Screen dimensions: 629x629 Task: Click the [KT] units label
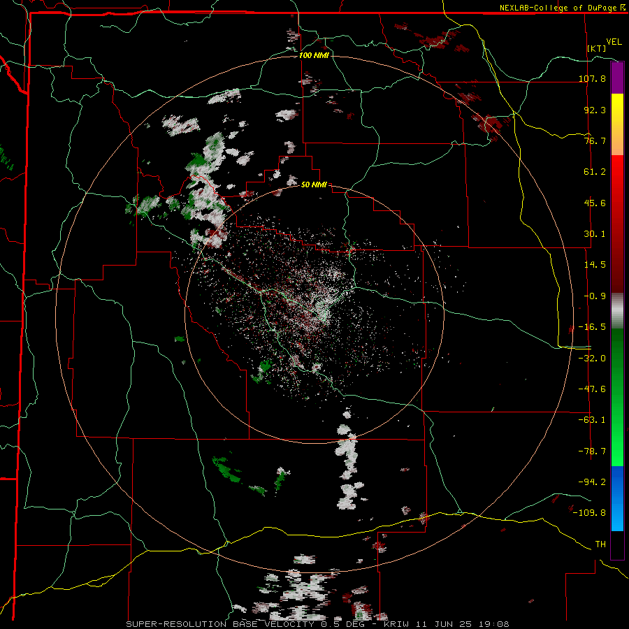tap(597, 48)
